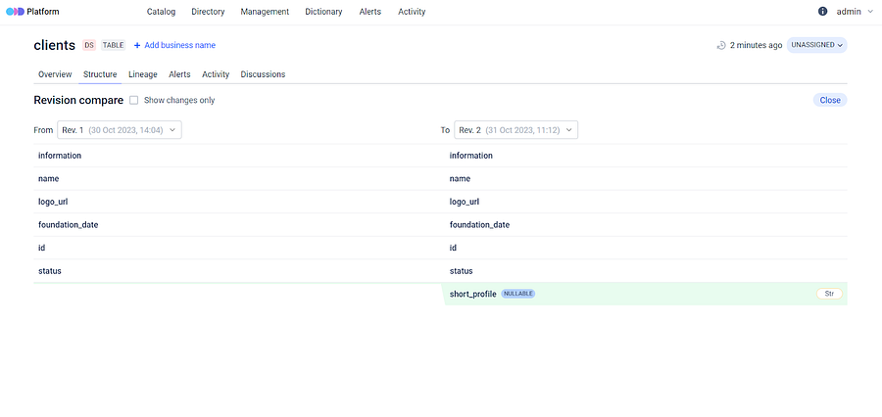The width and height of the screenshot is (882, 417).
Task: Click the history clock icon beside '2 minutes ago'
Action: click(x=721, y=46)
